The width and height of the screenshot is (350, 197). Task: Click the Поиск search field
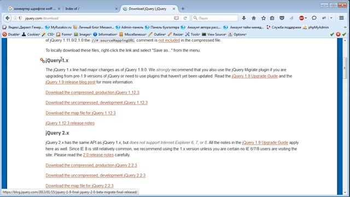click(x=215, y=18)
